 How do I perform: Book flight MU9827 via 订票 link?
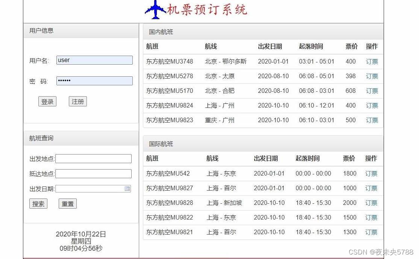[x=371, y=188]
